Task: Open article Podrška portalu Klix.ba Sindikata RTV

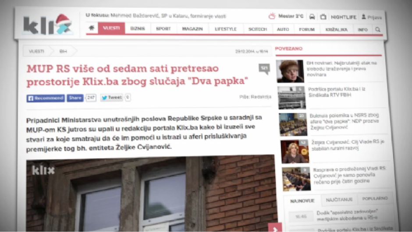Action: click(337, 92)
